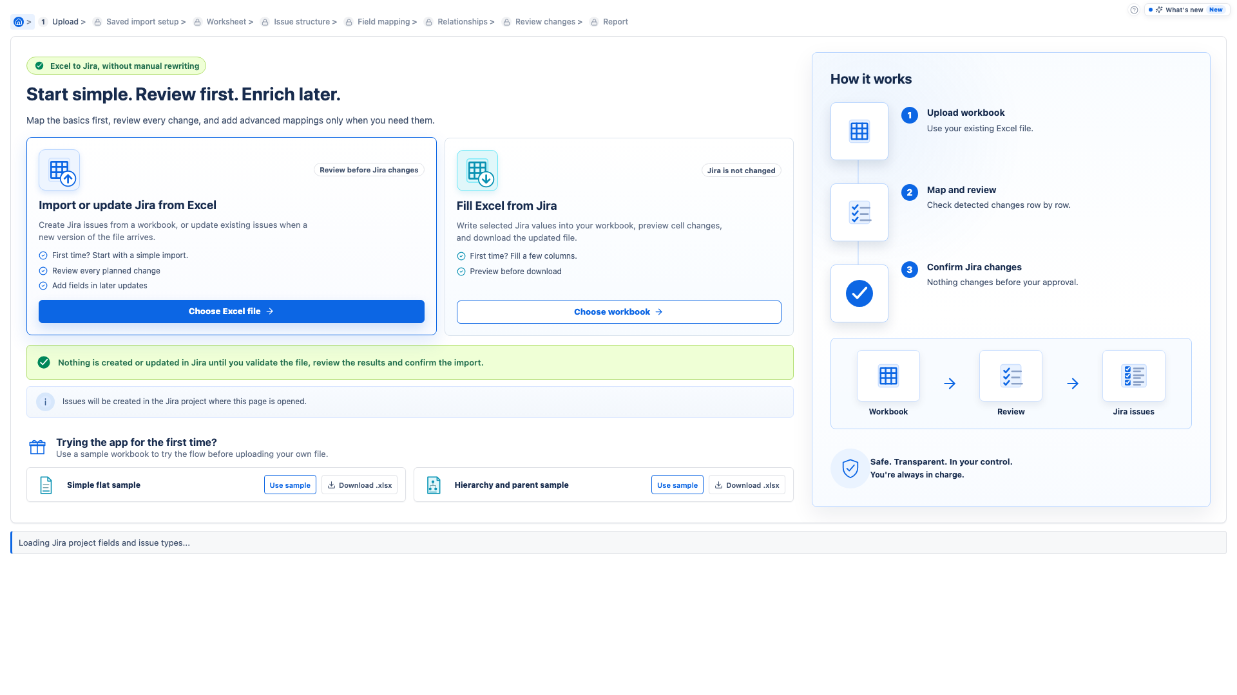Open the help question-mark icon

[x=1134, y=10]
